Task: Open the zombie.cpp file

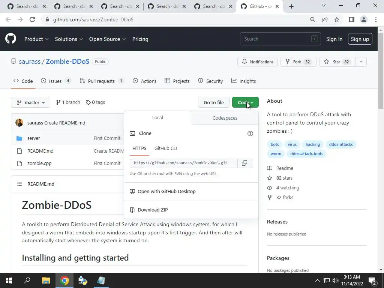Action: 39,163
